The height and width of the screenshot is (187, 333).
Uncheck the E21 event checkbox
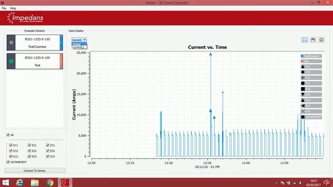pyautogui.click(x=29, y=145)
